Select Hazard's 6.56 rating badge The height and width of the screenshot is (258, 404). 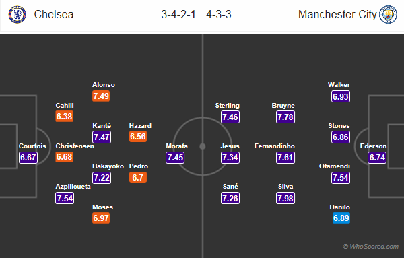click(x=138, y=137)
